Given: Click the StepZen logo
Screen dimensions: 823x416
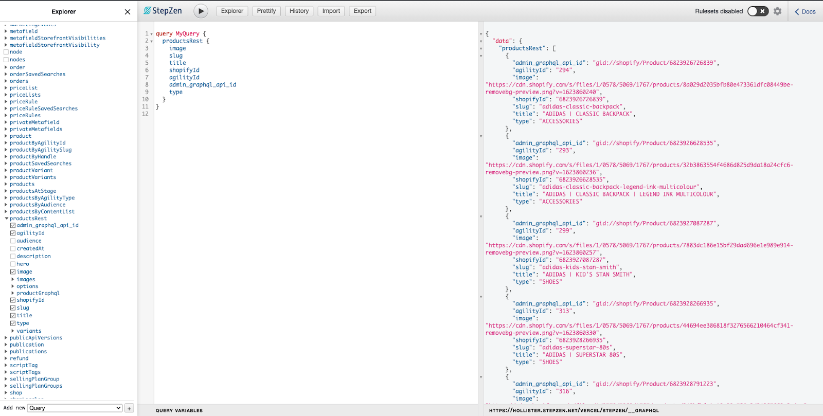Looking at the screenshot, I should pos(163,11).
